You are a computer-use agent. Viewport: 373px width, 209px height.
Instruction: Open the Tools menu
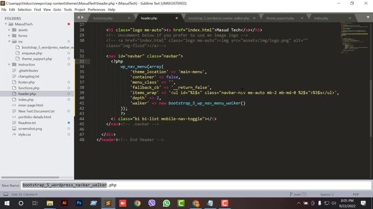[x=68, y=10]
